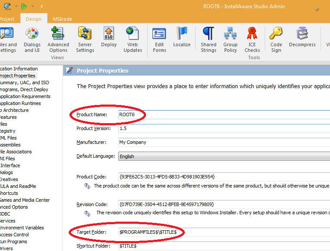The height and width of the screenshot is (251, 330).
Task: Select Application Requirements in the sidebar
Action: point(25,96)
